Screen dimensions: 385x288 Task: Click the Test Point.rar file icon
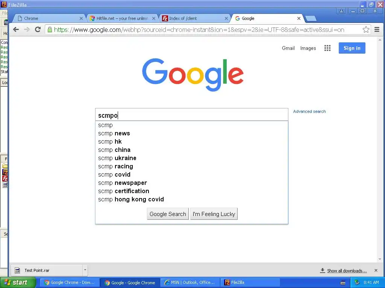click(x=17, y=270)
